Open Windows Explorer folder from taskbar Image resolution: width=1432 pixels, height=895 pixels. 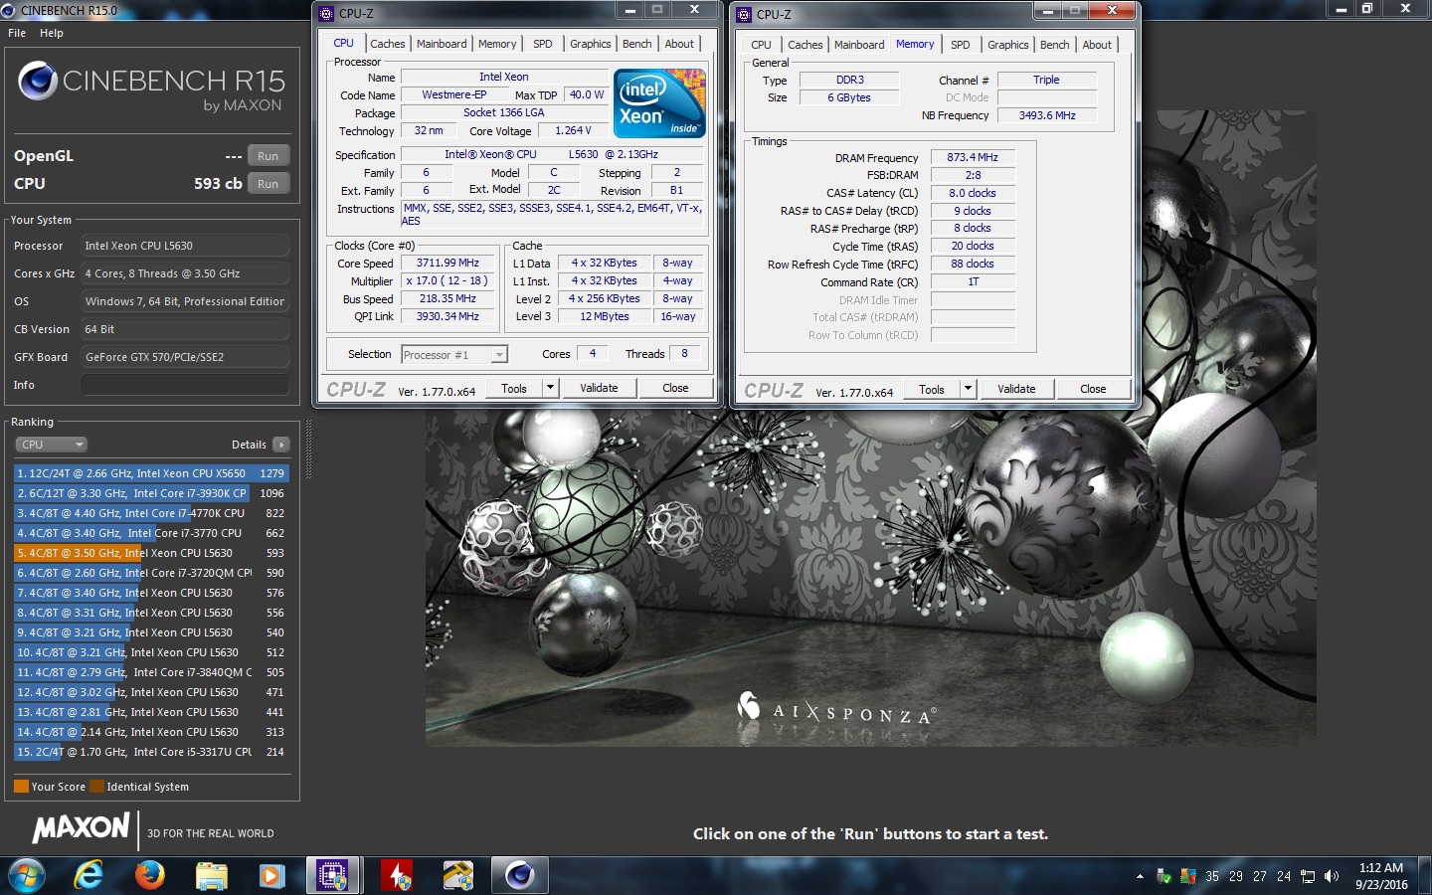click(211, 876)
